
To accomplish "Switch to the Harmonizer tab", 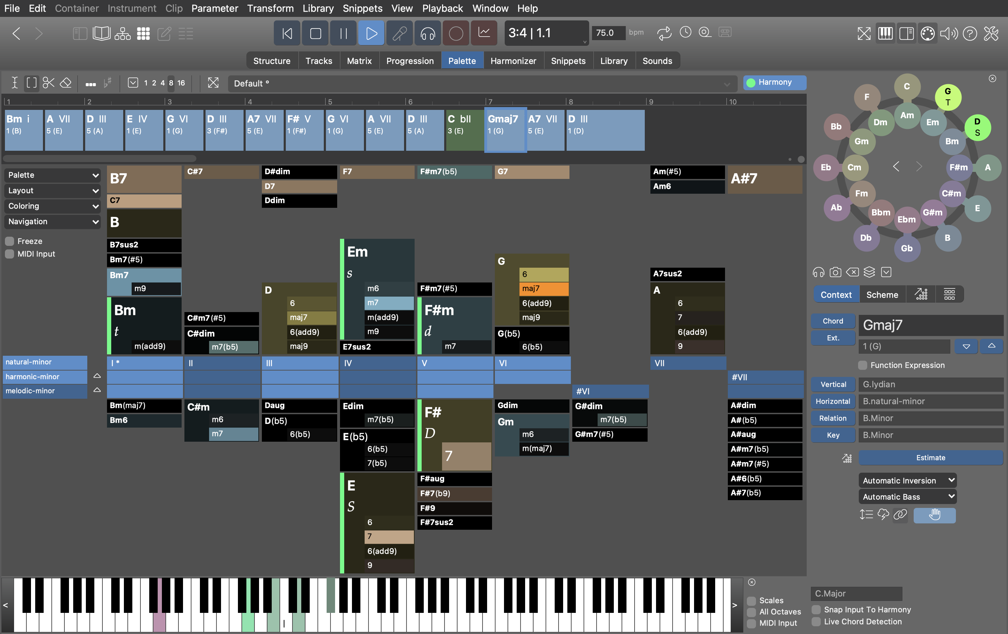I will [513, 61].
